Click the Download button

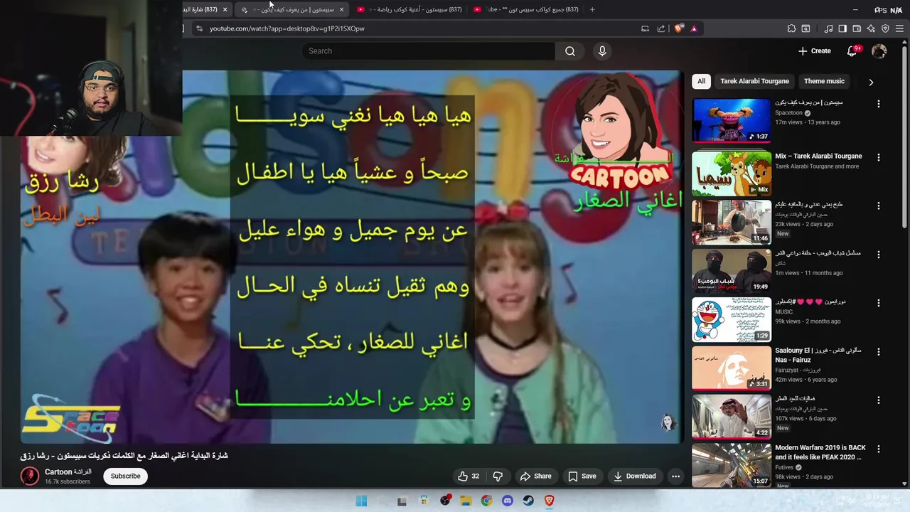(x=634, y=476)
